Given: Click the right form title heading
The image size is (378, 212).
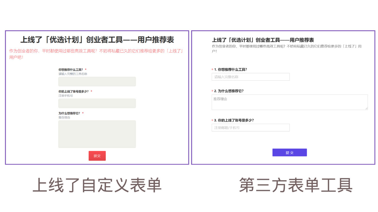Looking at the screenshot, I should pos(263,40).
